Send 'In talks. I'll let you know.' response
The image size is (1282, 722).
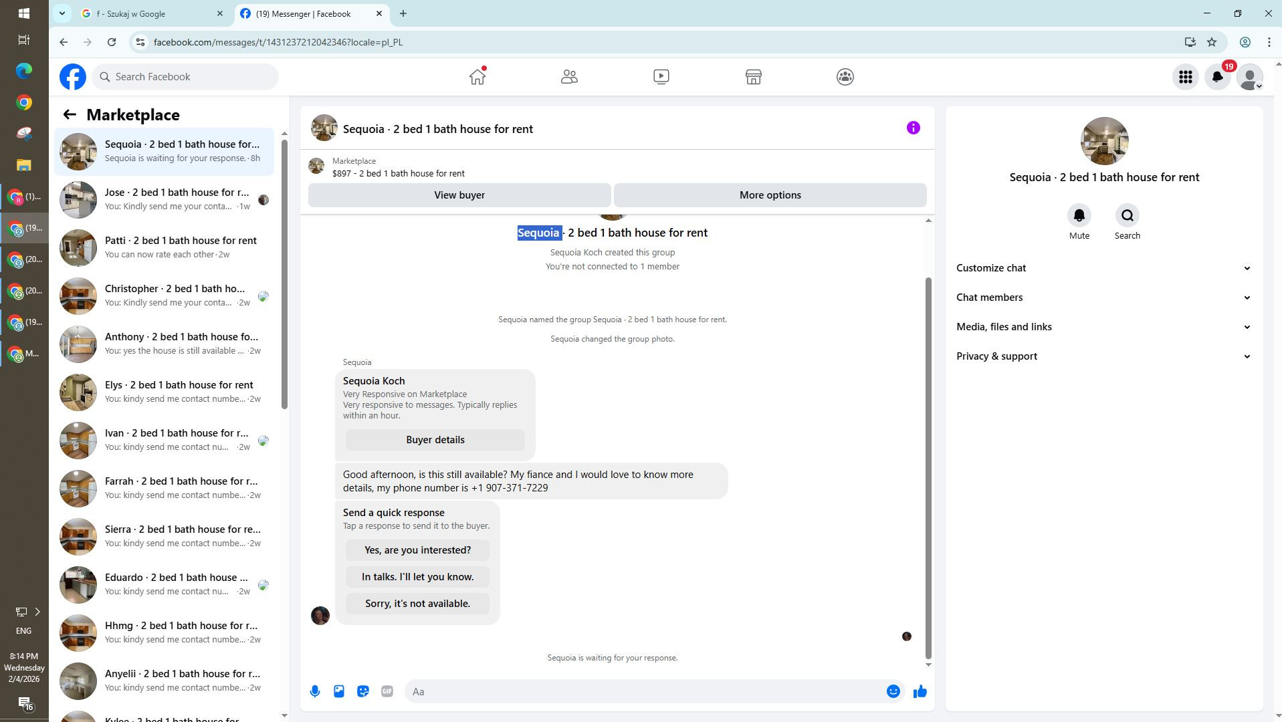[x=417, y=577]
